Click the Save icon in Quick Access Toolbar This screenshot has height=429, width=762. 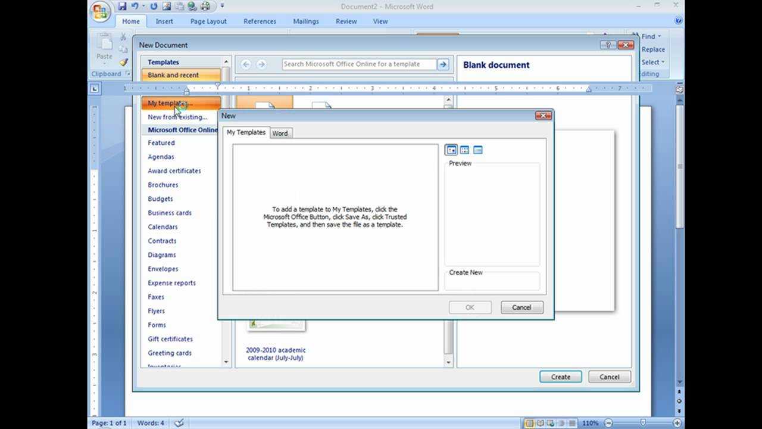tap(123, 7)
